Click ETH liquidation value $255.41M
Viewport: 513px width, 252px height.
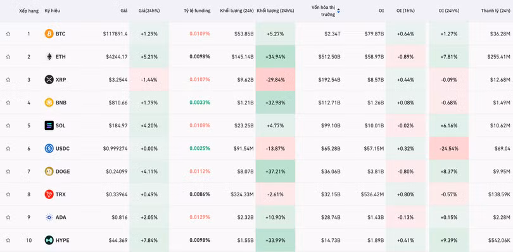pos(498,56)
